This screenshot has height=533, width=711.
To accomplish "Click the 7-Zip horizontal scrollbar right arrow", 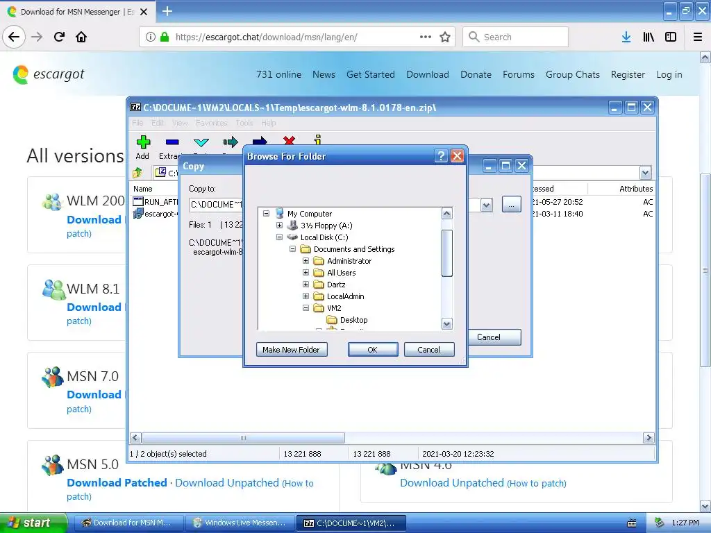I will tap(649, 437).
